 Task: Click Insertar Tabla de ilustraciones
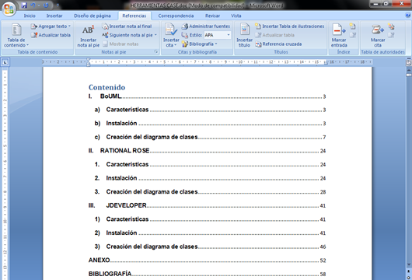289,26
